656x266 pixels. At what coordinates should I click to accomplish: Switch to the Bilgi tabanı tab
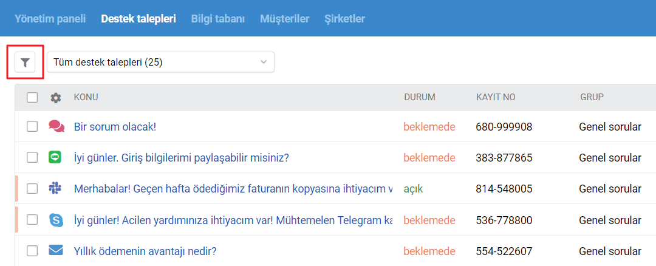tap(217, 19)
